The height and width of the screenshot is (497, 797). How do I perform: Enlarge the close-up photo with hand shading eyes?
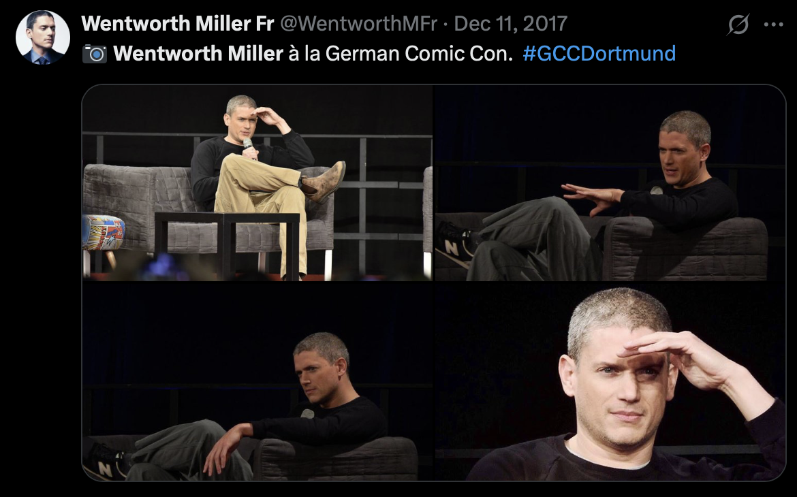(610, 382)
